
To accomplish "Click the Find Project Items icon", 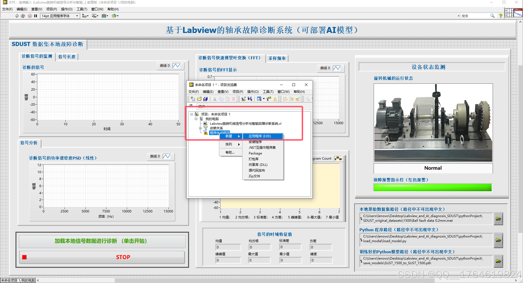I will (x=269, y=99).
